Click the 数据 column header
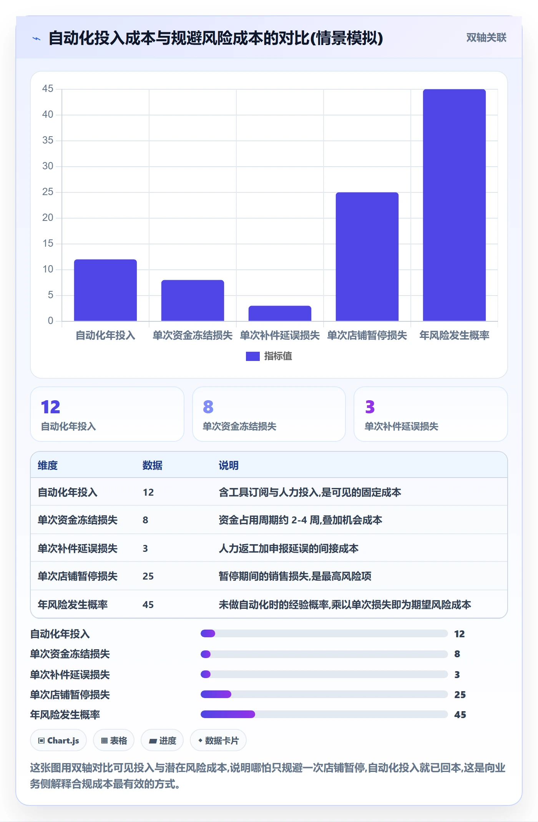Viewport: 538px width, 822px height. (153, 466)
